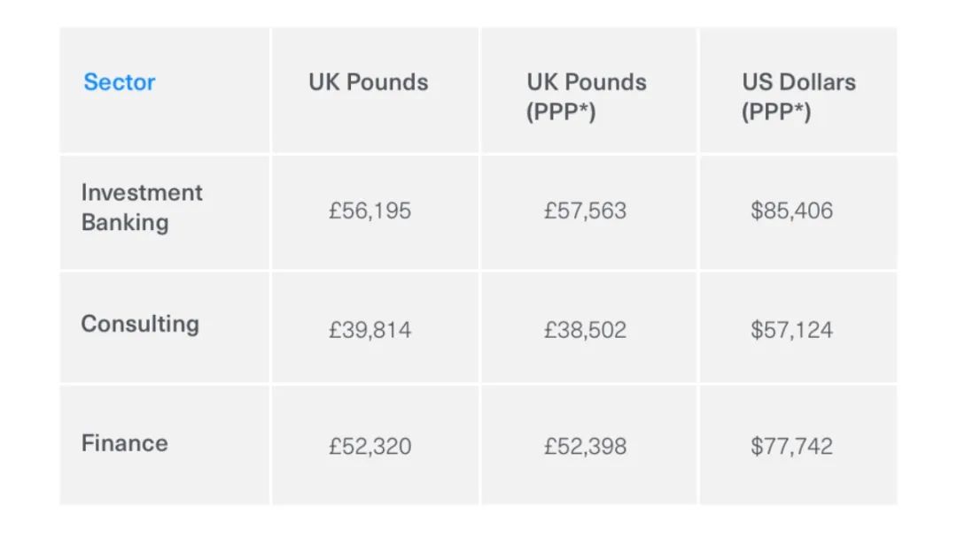Screen dimensions: 957x537
Task: Click the (PPP*) text under US Dollars
Action: (x=775, y=112)
